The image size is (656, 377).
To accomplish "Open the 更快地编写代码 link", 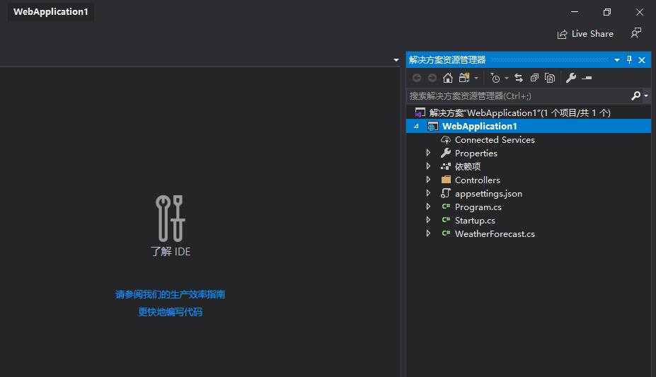I will click(171, 312).
